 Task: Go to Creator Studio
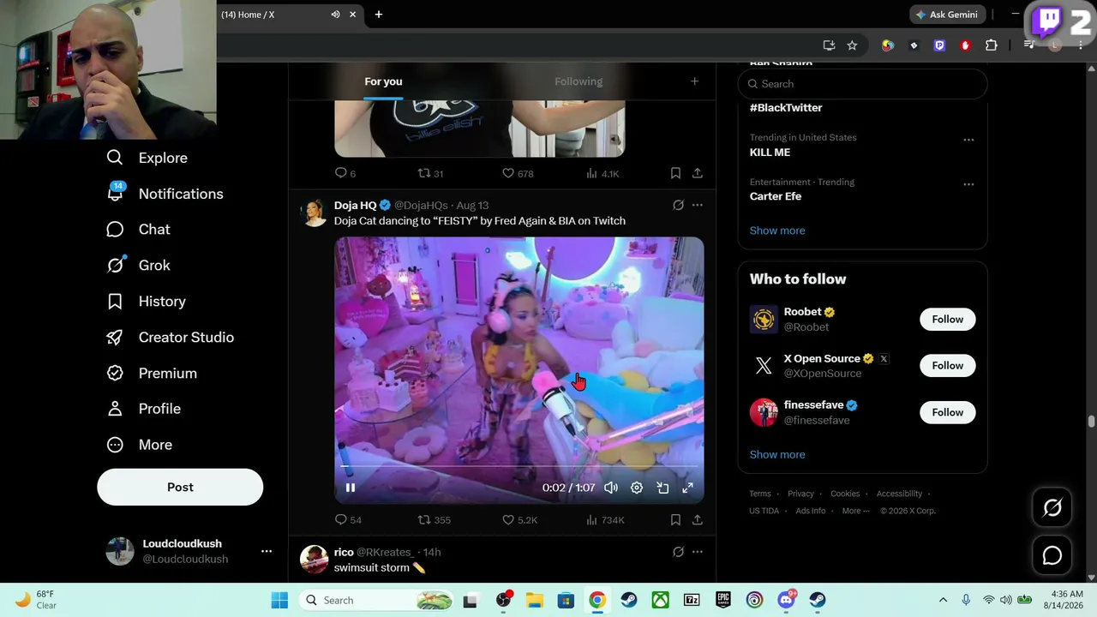(170, 338)
